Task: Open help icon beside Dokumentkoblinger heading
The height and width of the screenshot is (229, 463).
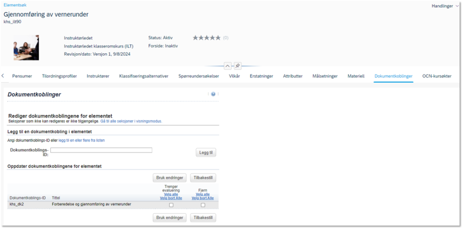Action: tap(213, 94)
